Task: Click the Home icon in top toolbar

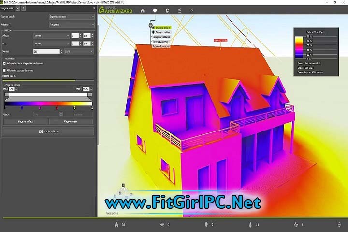Action: point(143,10)
